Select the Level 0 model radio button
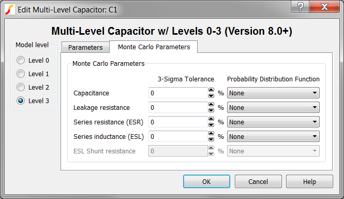Viewport: 344px width, 199px height. (21, 60)
